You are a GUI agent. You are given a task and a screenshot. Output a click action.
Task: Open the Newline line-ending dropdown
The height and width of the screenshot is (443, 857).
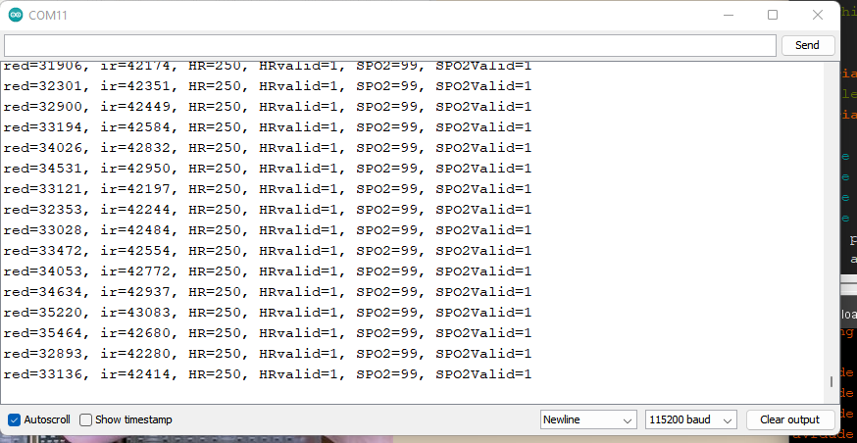[588, 420]
